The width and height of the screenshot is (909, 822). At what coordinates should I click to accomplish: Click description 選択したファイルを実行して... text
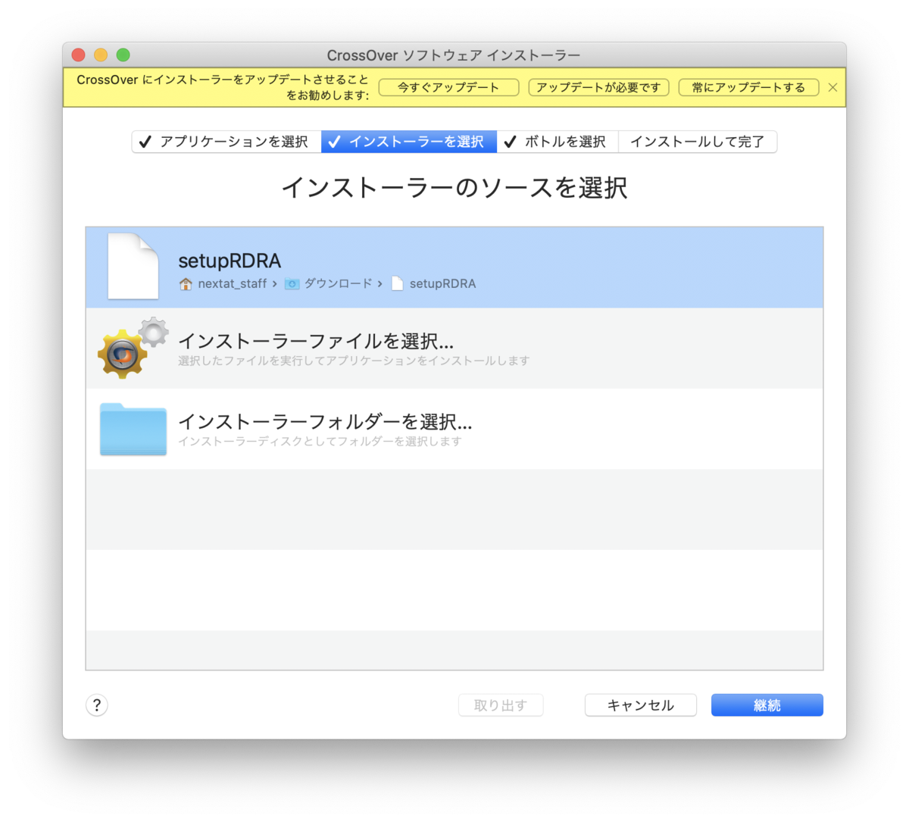point(354,361)
